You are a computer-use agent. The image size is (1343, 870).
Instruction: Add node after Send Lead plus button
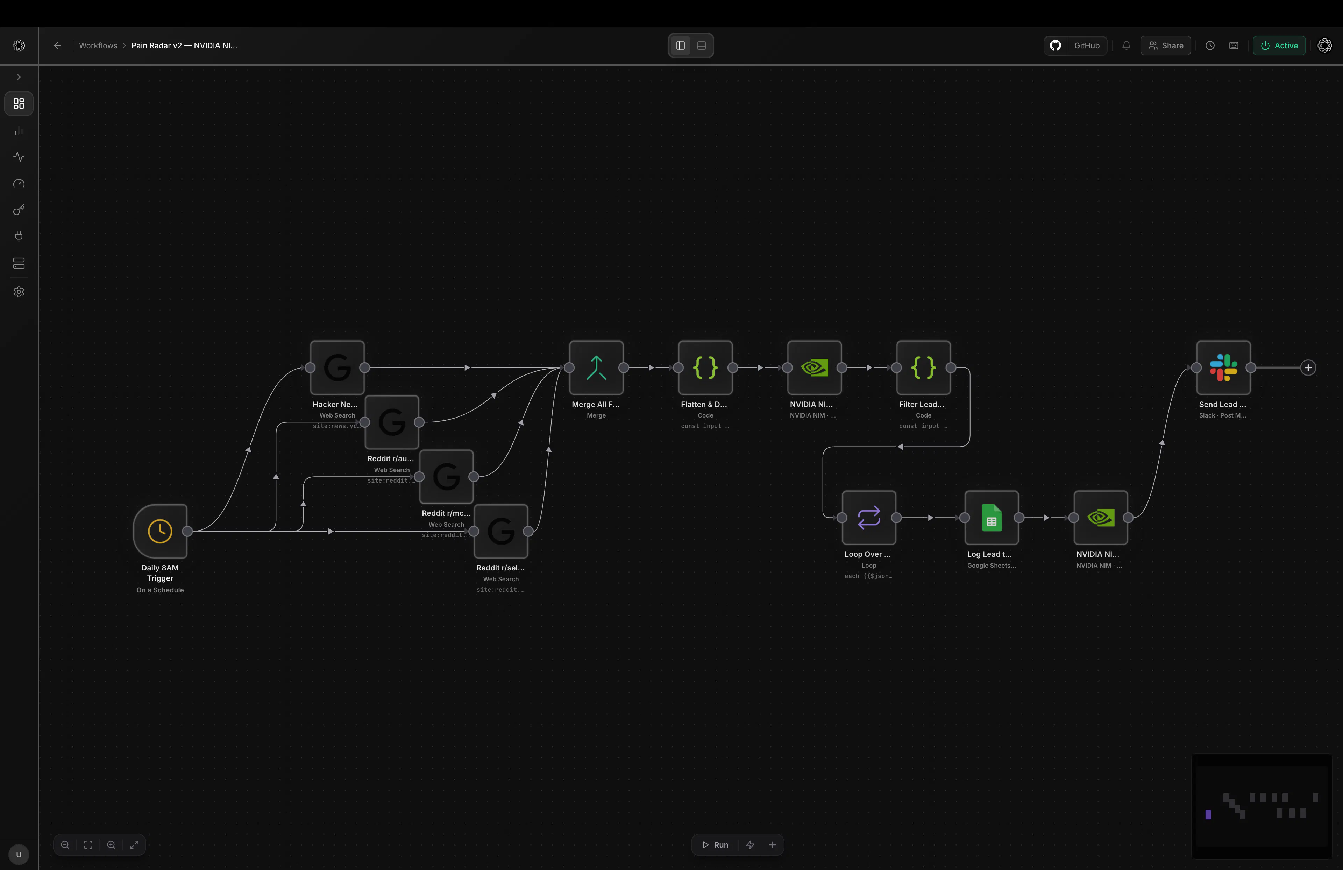click(x=1308, y=367)
